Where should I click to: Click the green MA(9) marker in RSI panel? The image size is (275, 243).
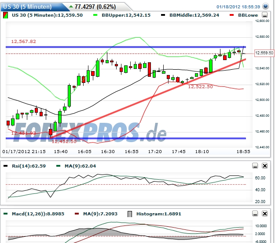pyautogui.click(x=58, y=166)
